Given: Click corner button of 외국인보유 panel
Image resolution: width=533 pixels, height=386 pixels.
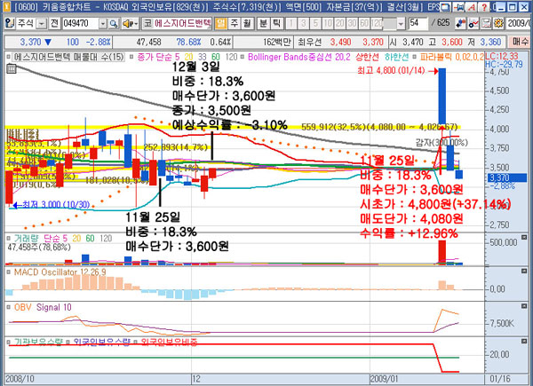Looking at the screenshot, I should pyautogui.click(x=524, y=341).
